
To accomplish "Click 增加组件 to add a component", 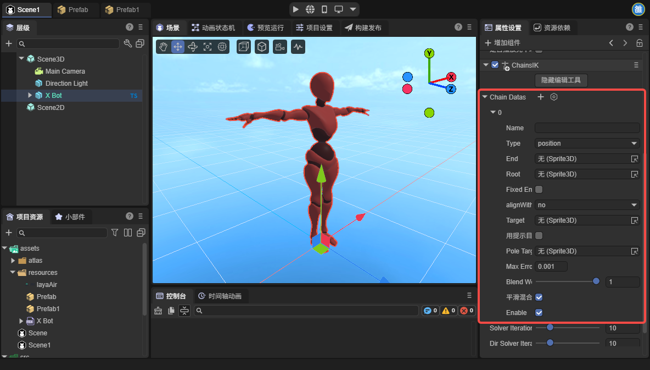I will click(x=502, y=43).
